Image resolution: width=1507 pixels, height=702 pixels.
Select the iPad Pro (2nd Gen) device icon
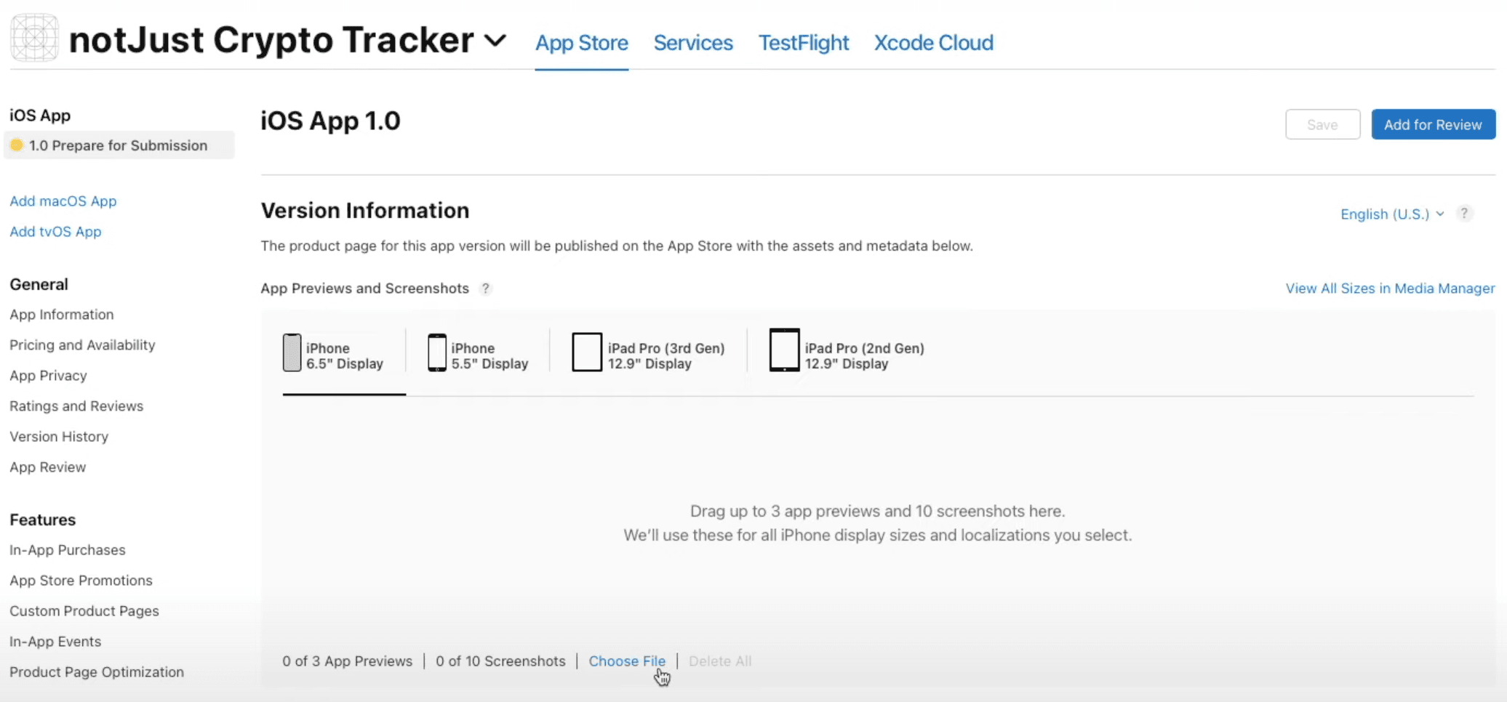[x=784, y=351]
